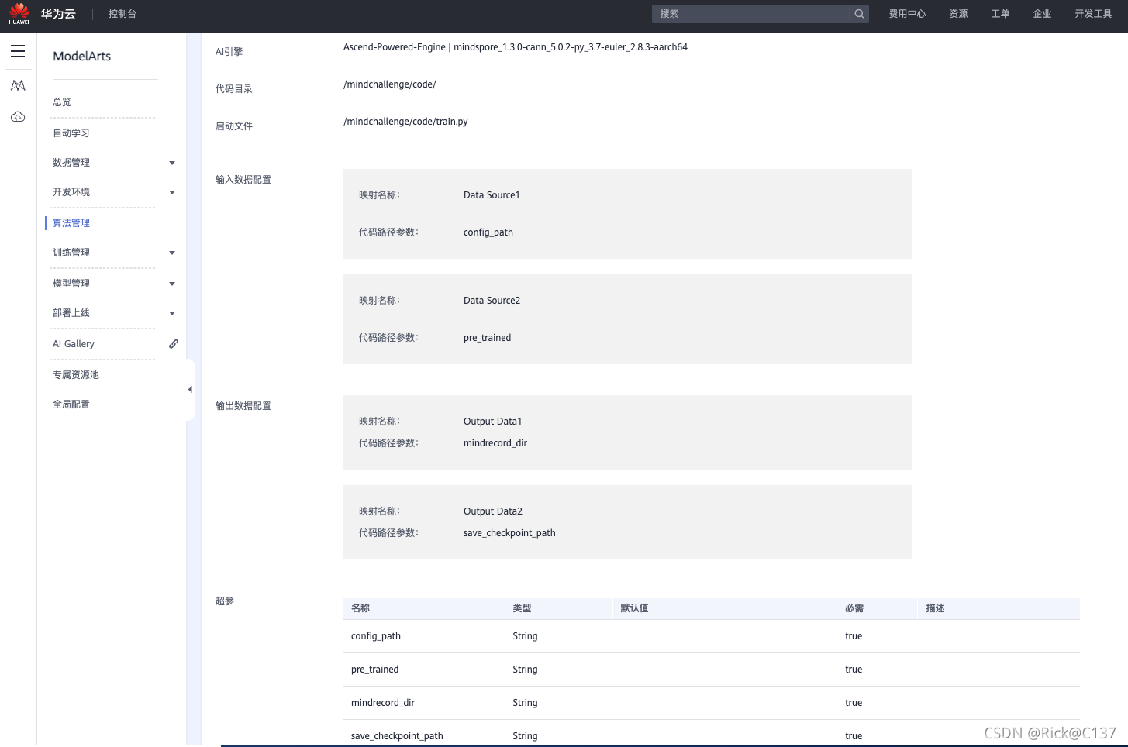Expand the 模型管理 submenu arrow
The height and width of the screenshot is (747, 1128).
[172, 284]
